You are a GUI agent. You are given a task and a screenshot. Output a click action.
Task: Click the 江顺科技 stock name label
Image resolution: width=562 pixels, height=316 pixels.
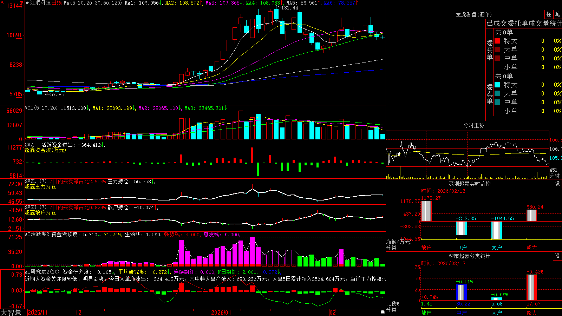40,3
